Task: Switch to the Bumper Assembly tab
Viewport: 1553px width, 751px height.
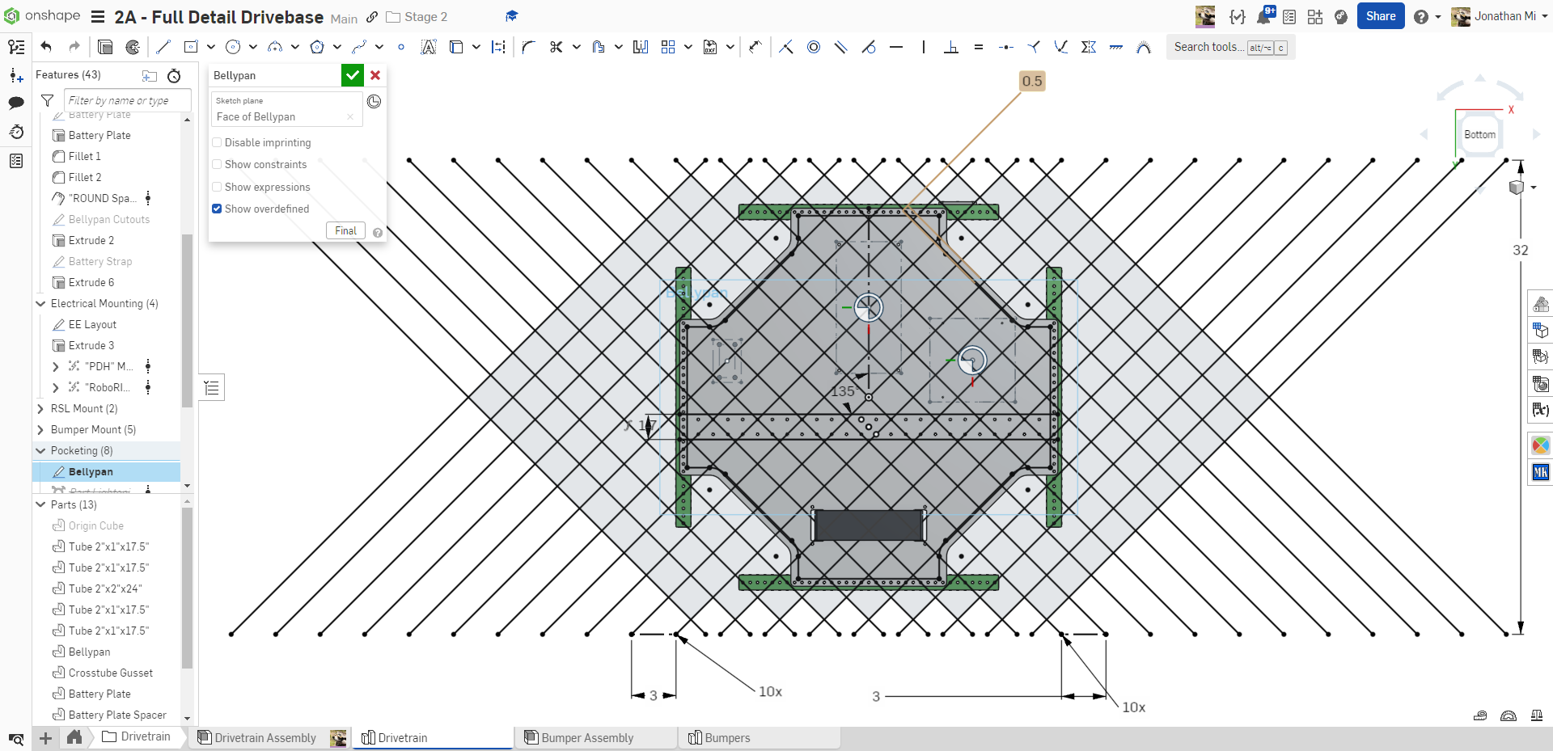Action: pyautogui.click(x=587, y=738)
